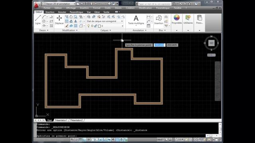
Task: Click the OBJET model space button
Action: [x=160, y=139]
